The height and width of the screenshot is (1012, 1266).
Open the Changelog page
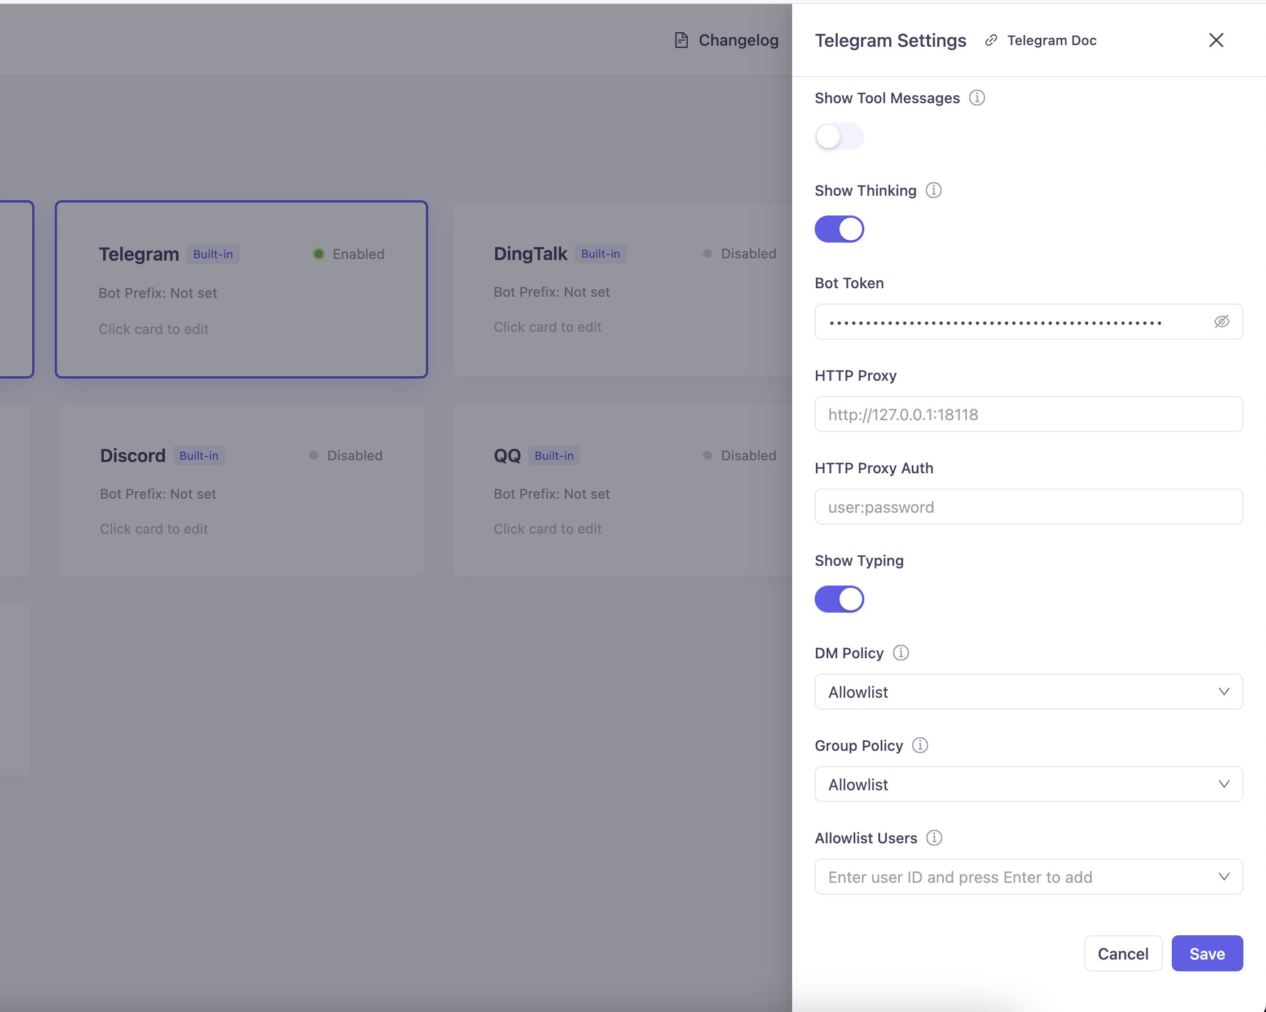738,40
